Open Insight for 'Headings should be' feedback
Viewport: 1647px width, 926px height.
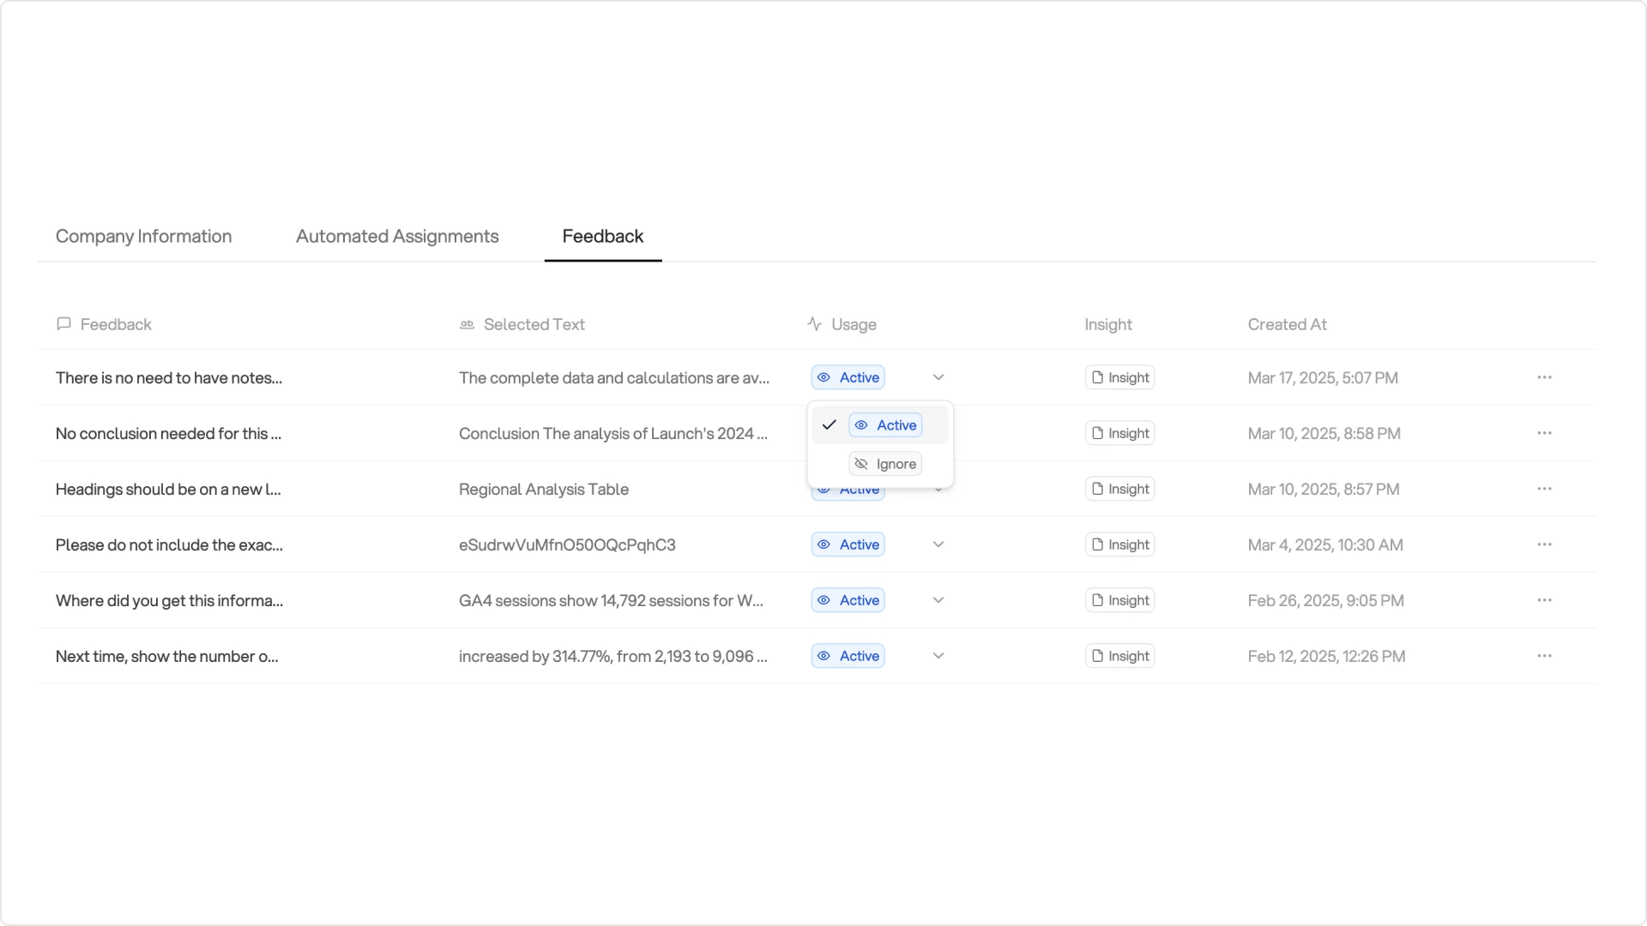(x=1119, y=489)
